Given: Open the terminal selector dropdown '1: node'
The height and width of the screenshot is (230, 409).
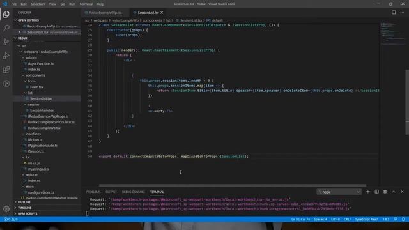Looking at the screenshot, I should [339, 192].
